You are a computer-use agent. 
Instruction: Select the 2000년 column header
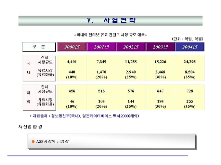[x=72, y=47]
